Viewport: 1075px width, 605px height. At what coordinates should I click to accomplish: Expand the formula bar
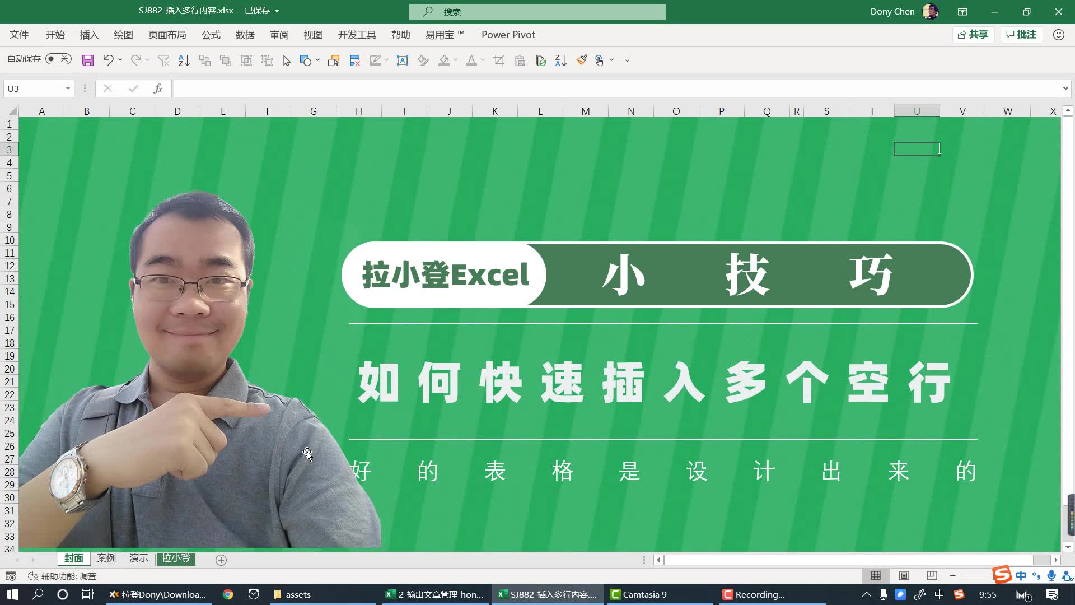[x=1065, y=89]
